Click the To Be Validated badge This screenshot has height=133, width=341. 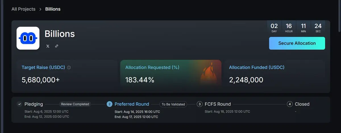click(x=173, y=104)
